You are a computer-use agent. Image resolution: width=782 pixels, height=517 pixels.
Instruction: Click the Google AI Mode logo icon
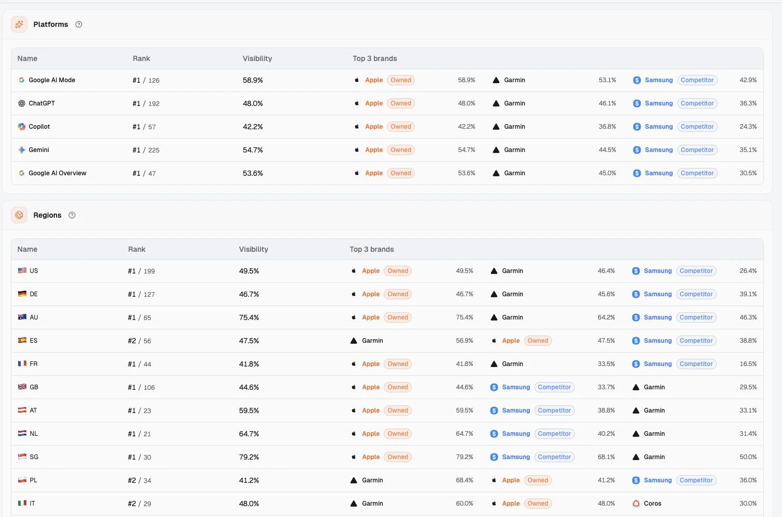[x=22, y=80]
